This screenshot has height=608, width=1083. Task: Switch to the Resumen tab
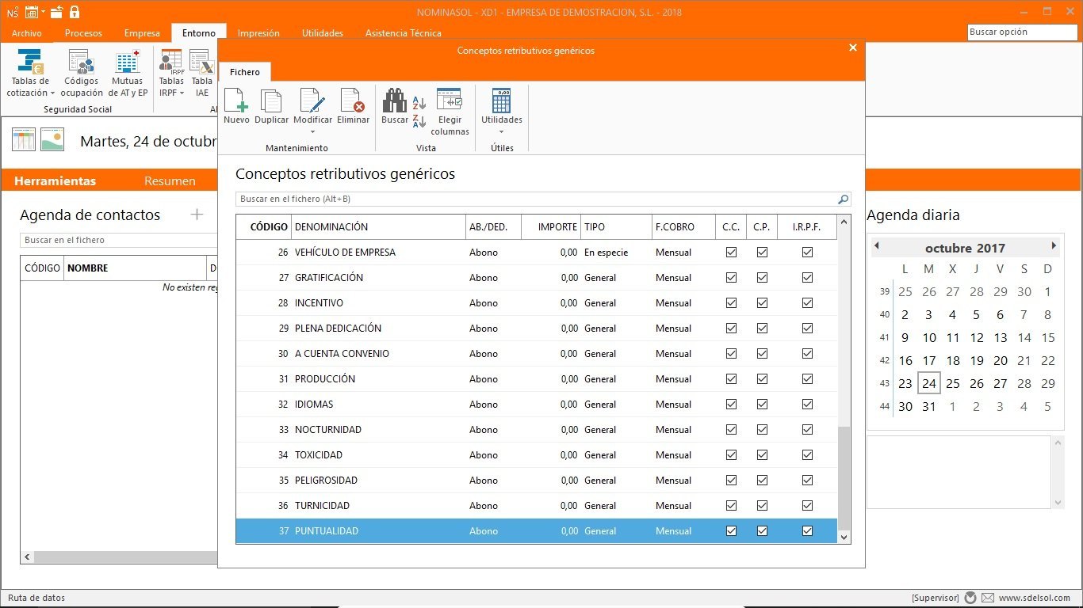[170, 181]
